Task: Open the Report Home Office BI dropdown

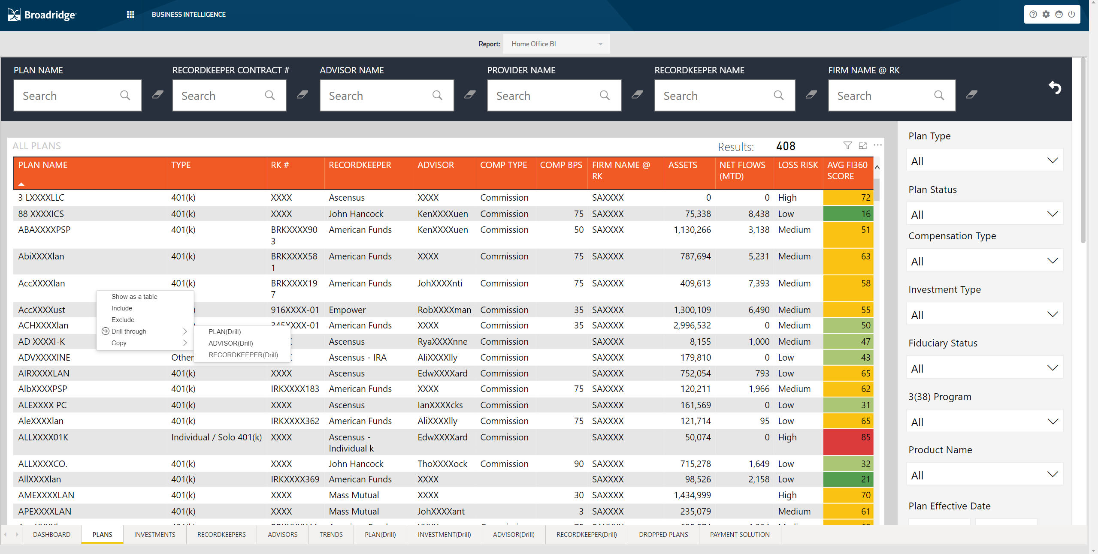Action: pyautogui.click(x=556, y=44)
